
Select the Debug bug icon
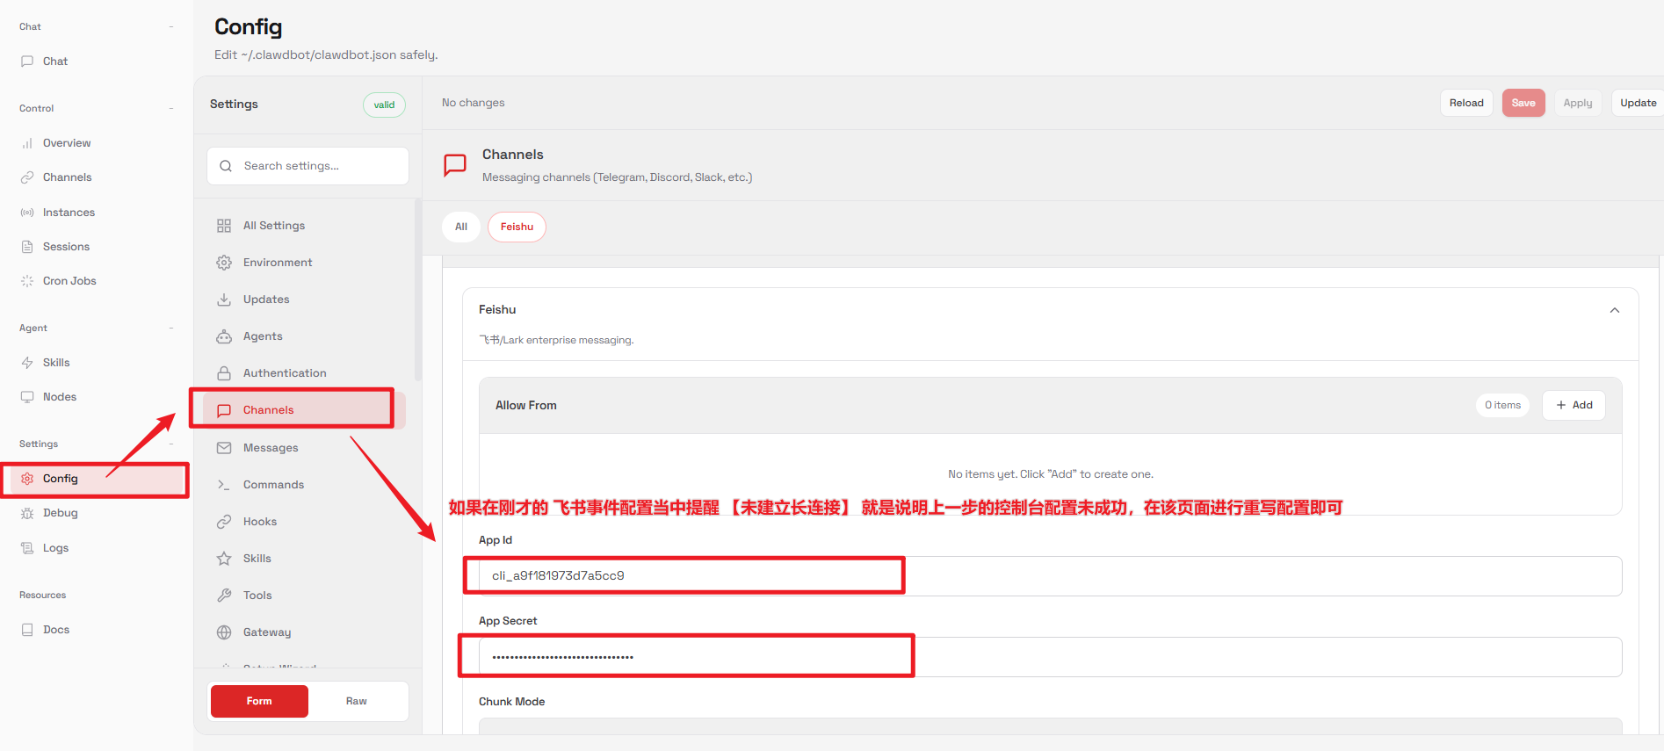tap(27, 513)
